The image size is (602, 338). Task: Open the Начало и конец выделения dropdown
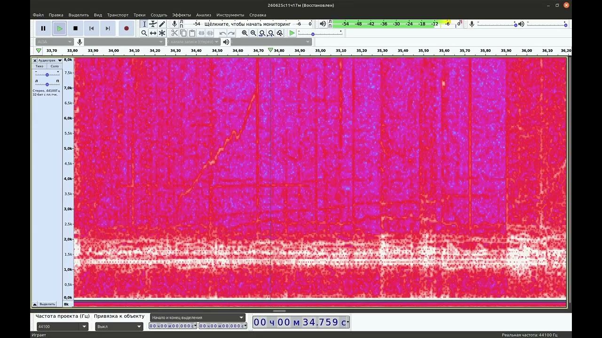point(198,317)
